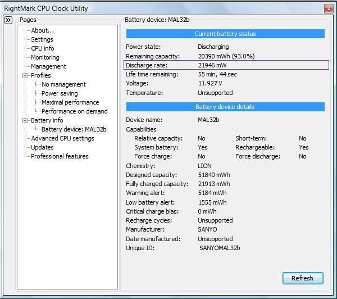
Task: Select Battery device: MAL32b in tree
Action: coord(74,129)
